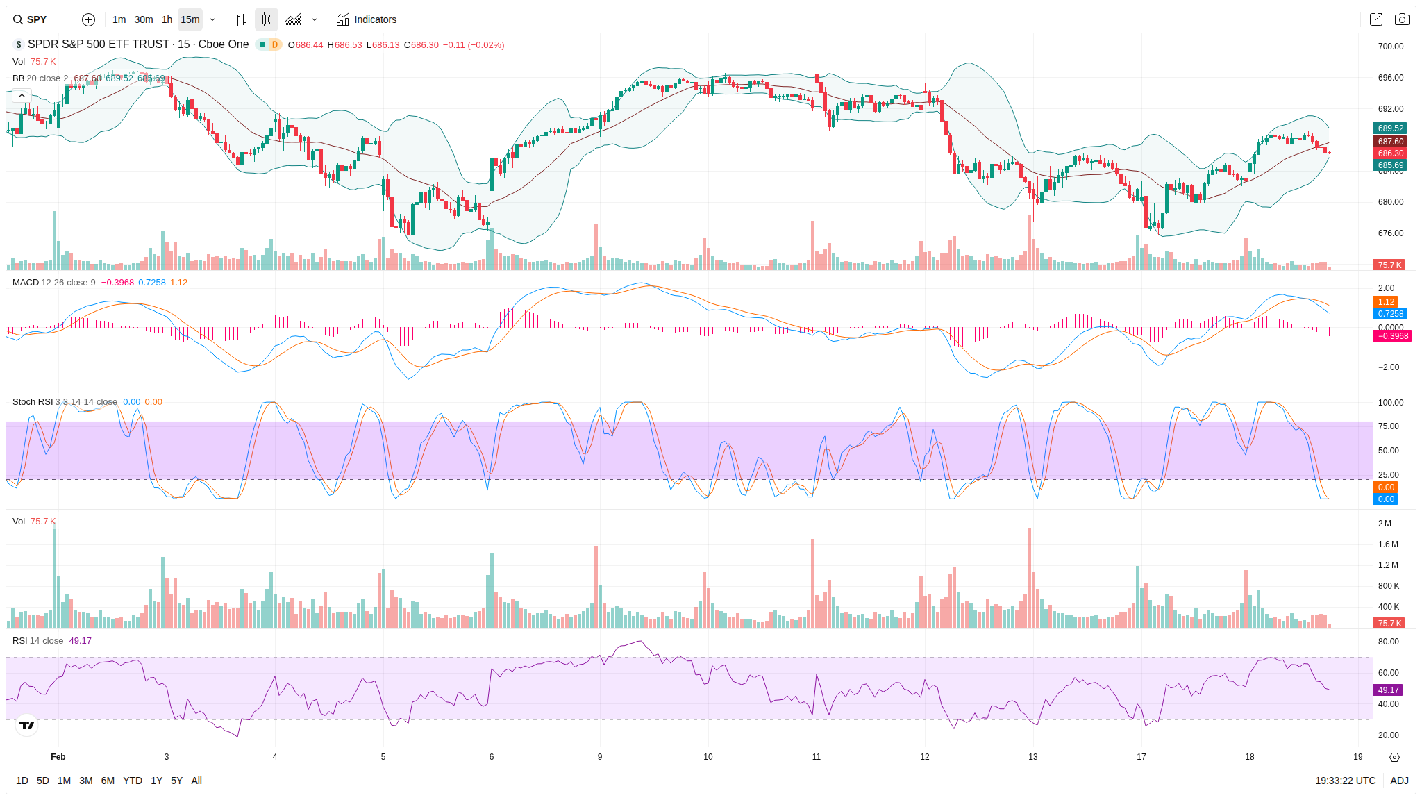Expand the time interval dropdown arrow
Image resolution: width=1422 pixels, height=800 pixels.
click(212, 19)
